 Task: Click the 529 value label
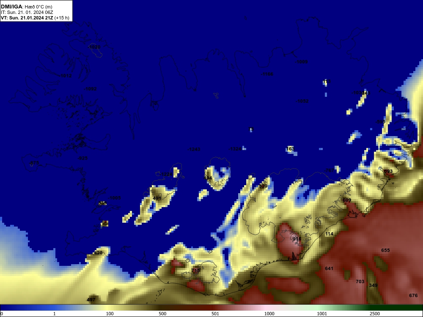[x=263, y=186]
